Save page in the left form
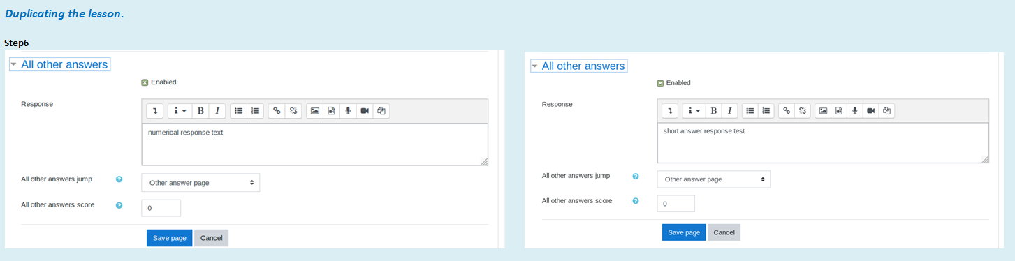 pos(170,238)
